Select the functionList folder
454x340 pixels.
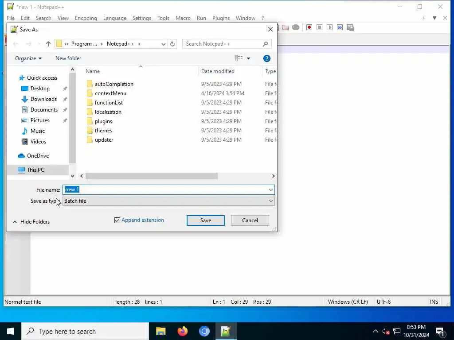tap(109, 103)
